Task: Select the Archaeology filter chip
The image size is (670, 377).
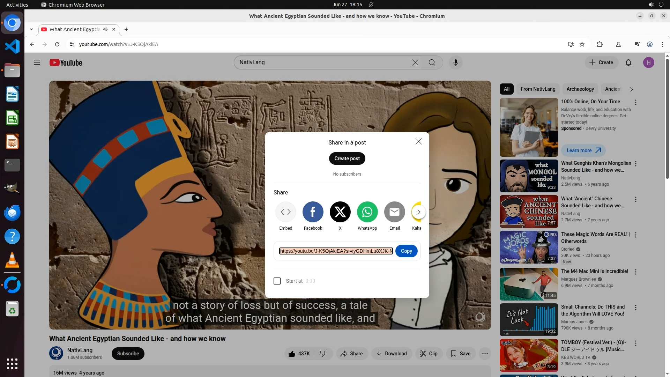Action: coord(580,89)
